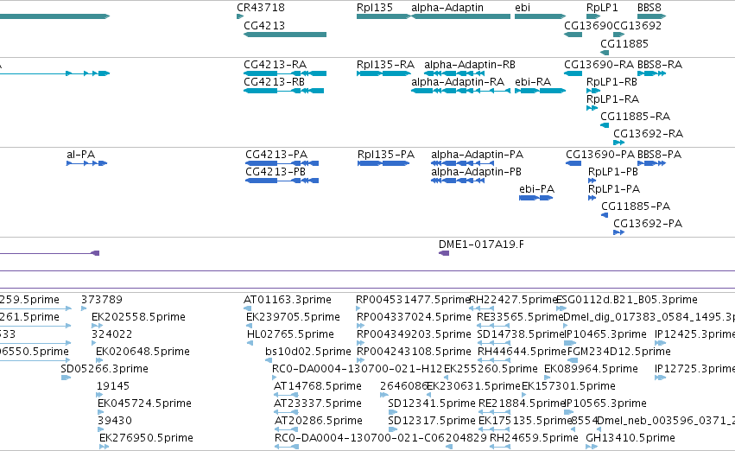Select transcript alpha-Adaptin-RA
Screen dimensions: 735x451
458,81
